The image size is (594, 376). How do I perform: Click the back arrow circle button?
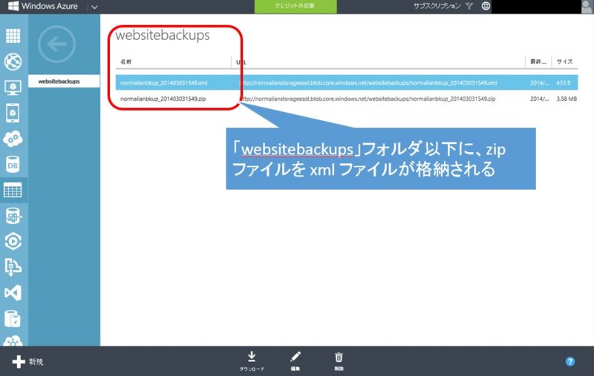click(57, 44)
